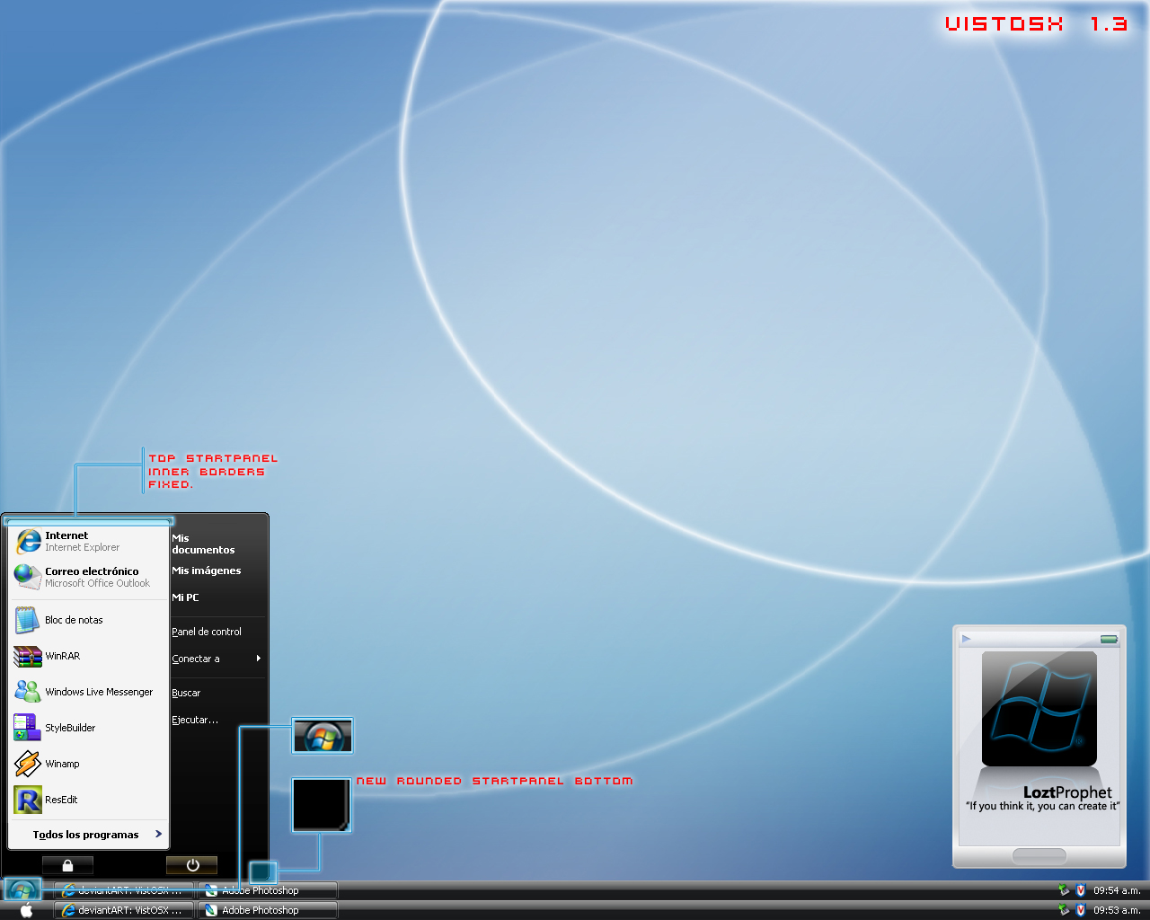The height and width of the screenshot is (920, 1150).
Task: Click the Apple logo start button
Action: [x=26, y=910]
